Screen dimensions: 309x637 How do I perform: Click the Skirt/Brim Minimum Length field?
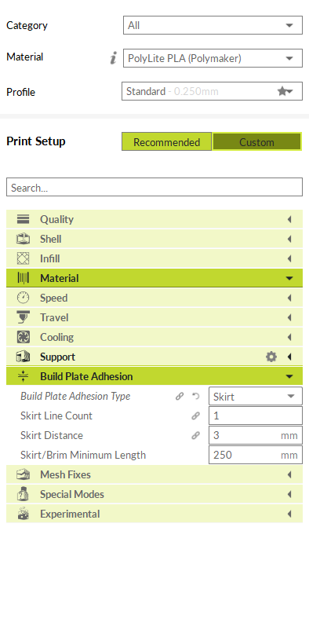click(x=256, y=455)
